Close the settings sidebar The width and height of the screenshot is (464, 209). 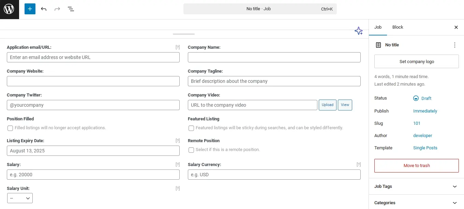[x=456, y=27]
